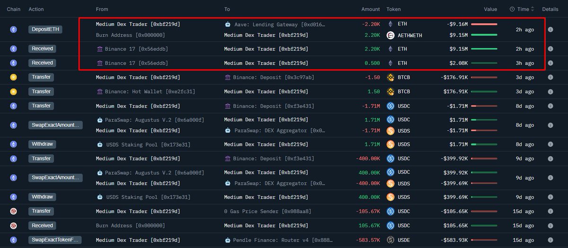Click robot icon beside USDS Staking Pool in 1.71M row
Image resolution: width=568 pixels, height=248 pixels.
(x=99, y=144)
